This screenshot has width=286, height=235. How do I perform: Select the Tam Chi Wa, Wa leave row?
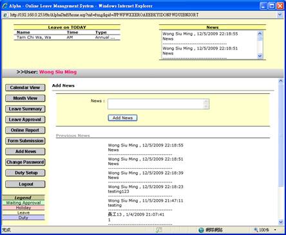tap(67, 37)
